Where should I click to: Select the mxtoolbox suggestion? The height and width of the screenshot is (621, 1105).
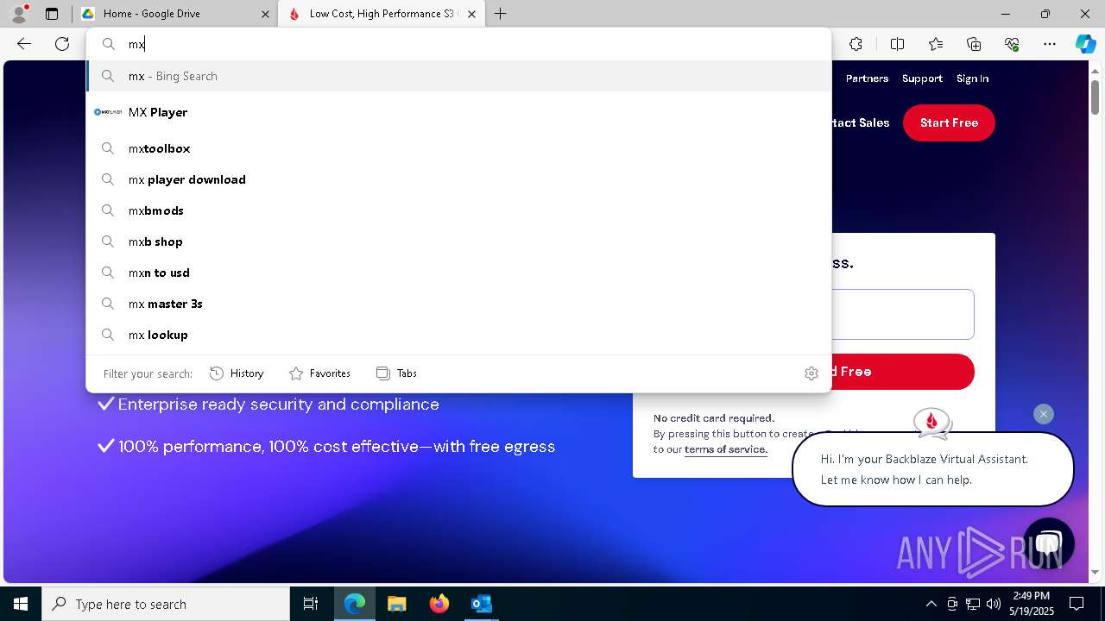(458, 148)
